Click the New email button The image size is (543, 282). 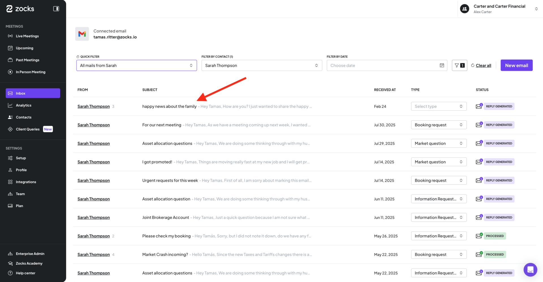(516, 65)
